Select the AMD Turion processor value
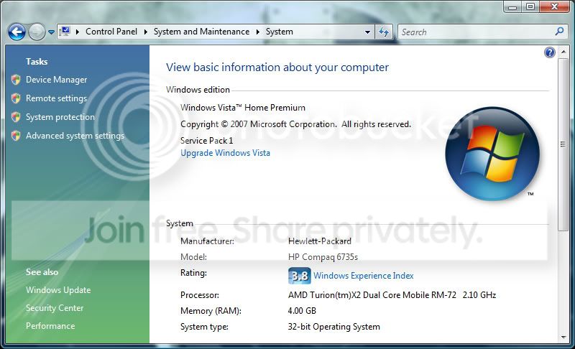 [392, 295]
